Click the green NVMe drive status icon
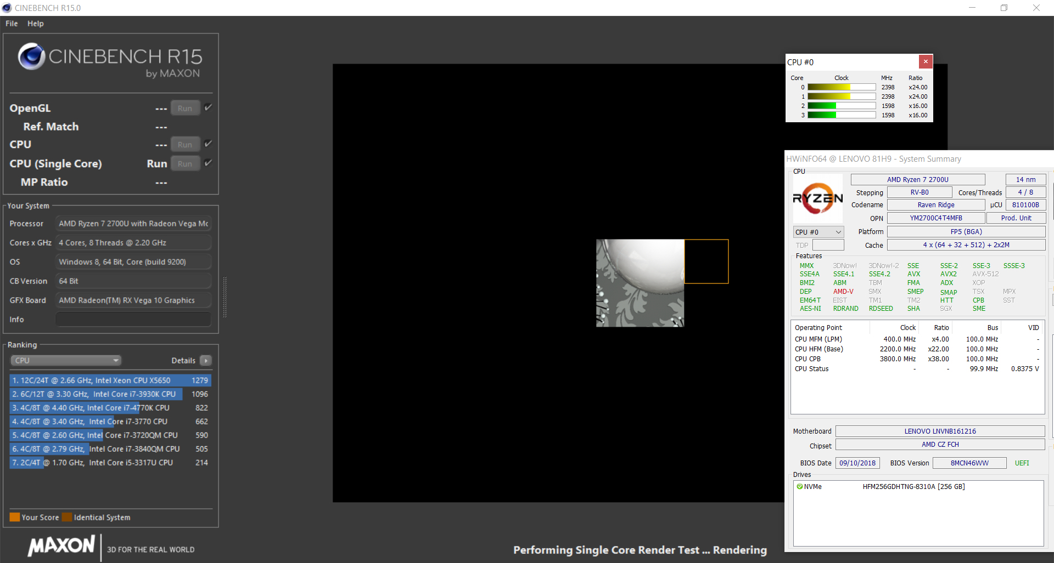1054x563 pixels. (x=800, y=486)
